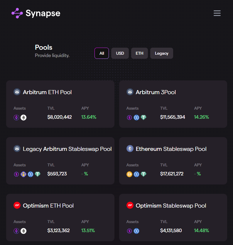233x245 pixels.
Task: Click the white ETH asset icon in Arbitrum ETH Pool
Action: coord(23,117)
